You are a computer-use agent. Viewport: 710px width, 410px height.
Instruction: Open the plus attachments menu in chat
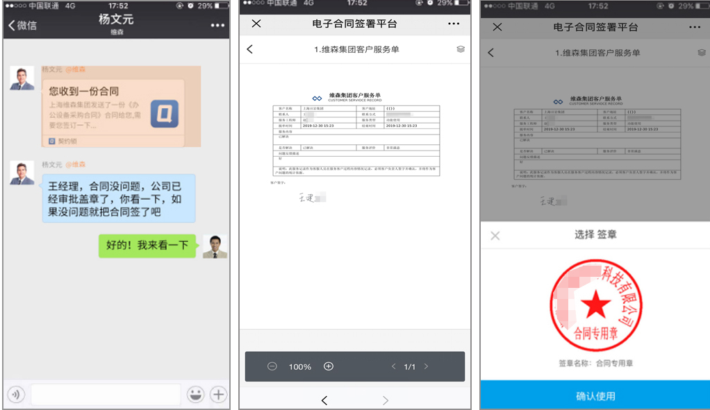point(219,395)
